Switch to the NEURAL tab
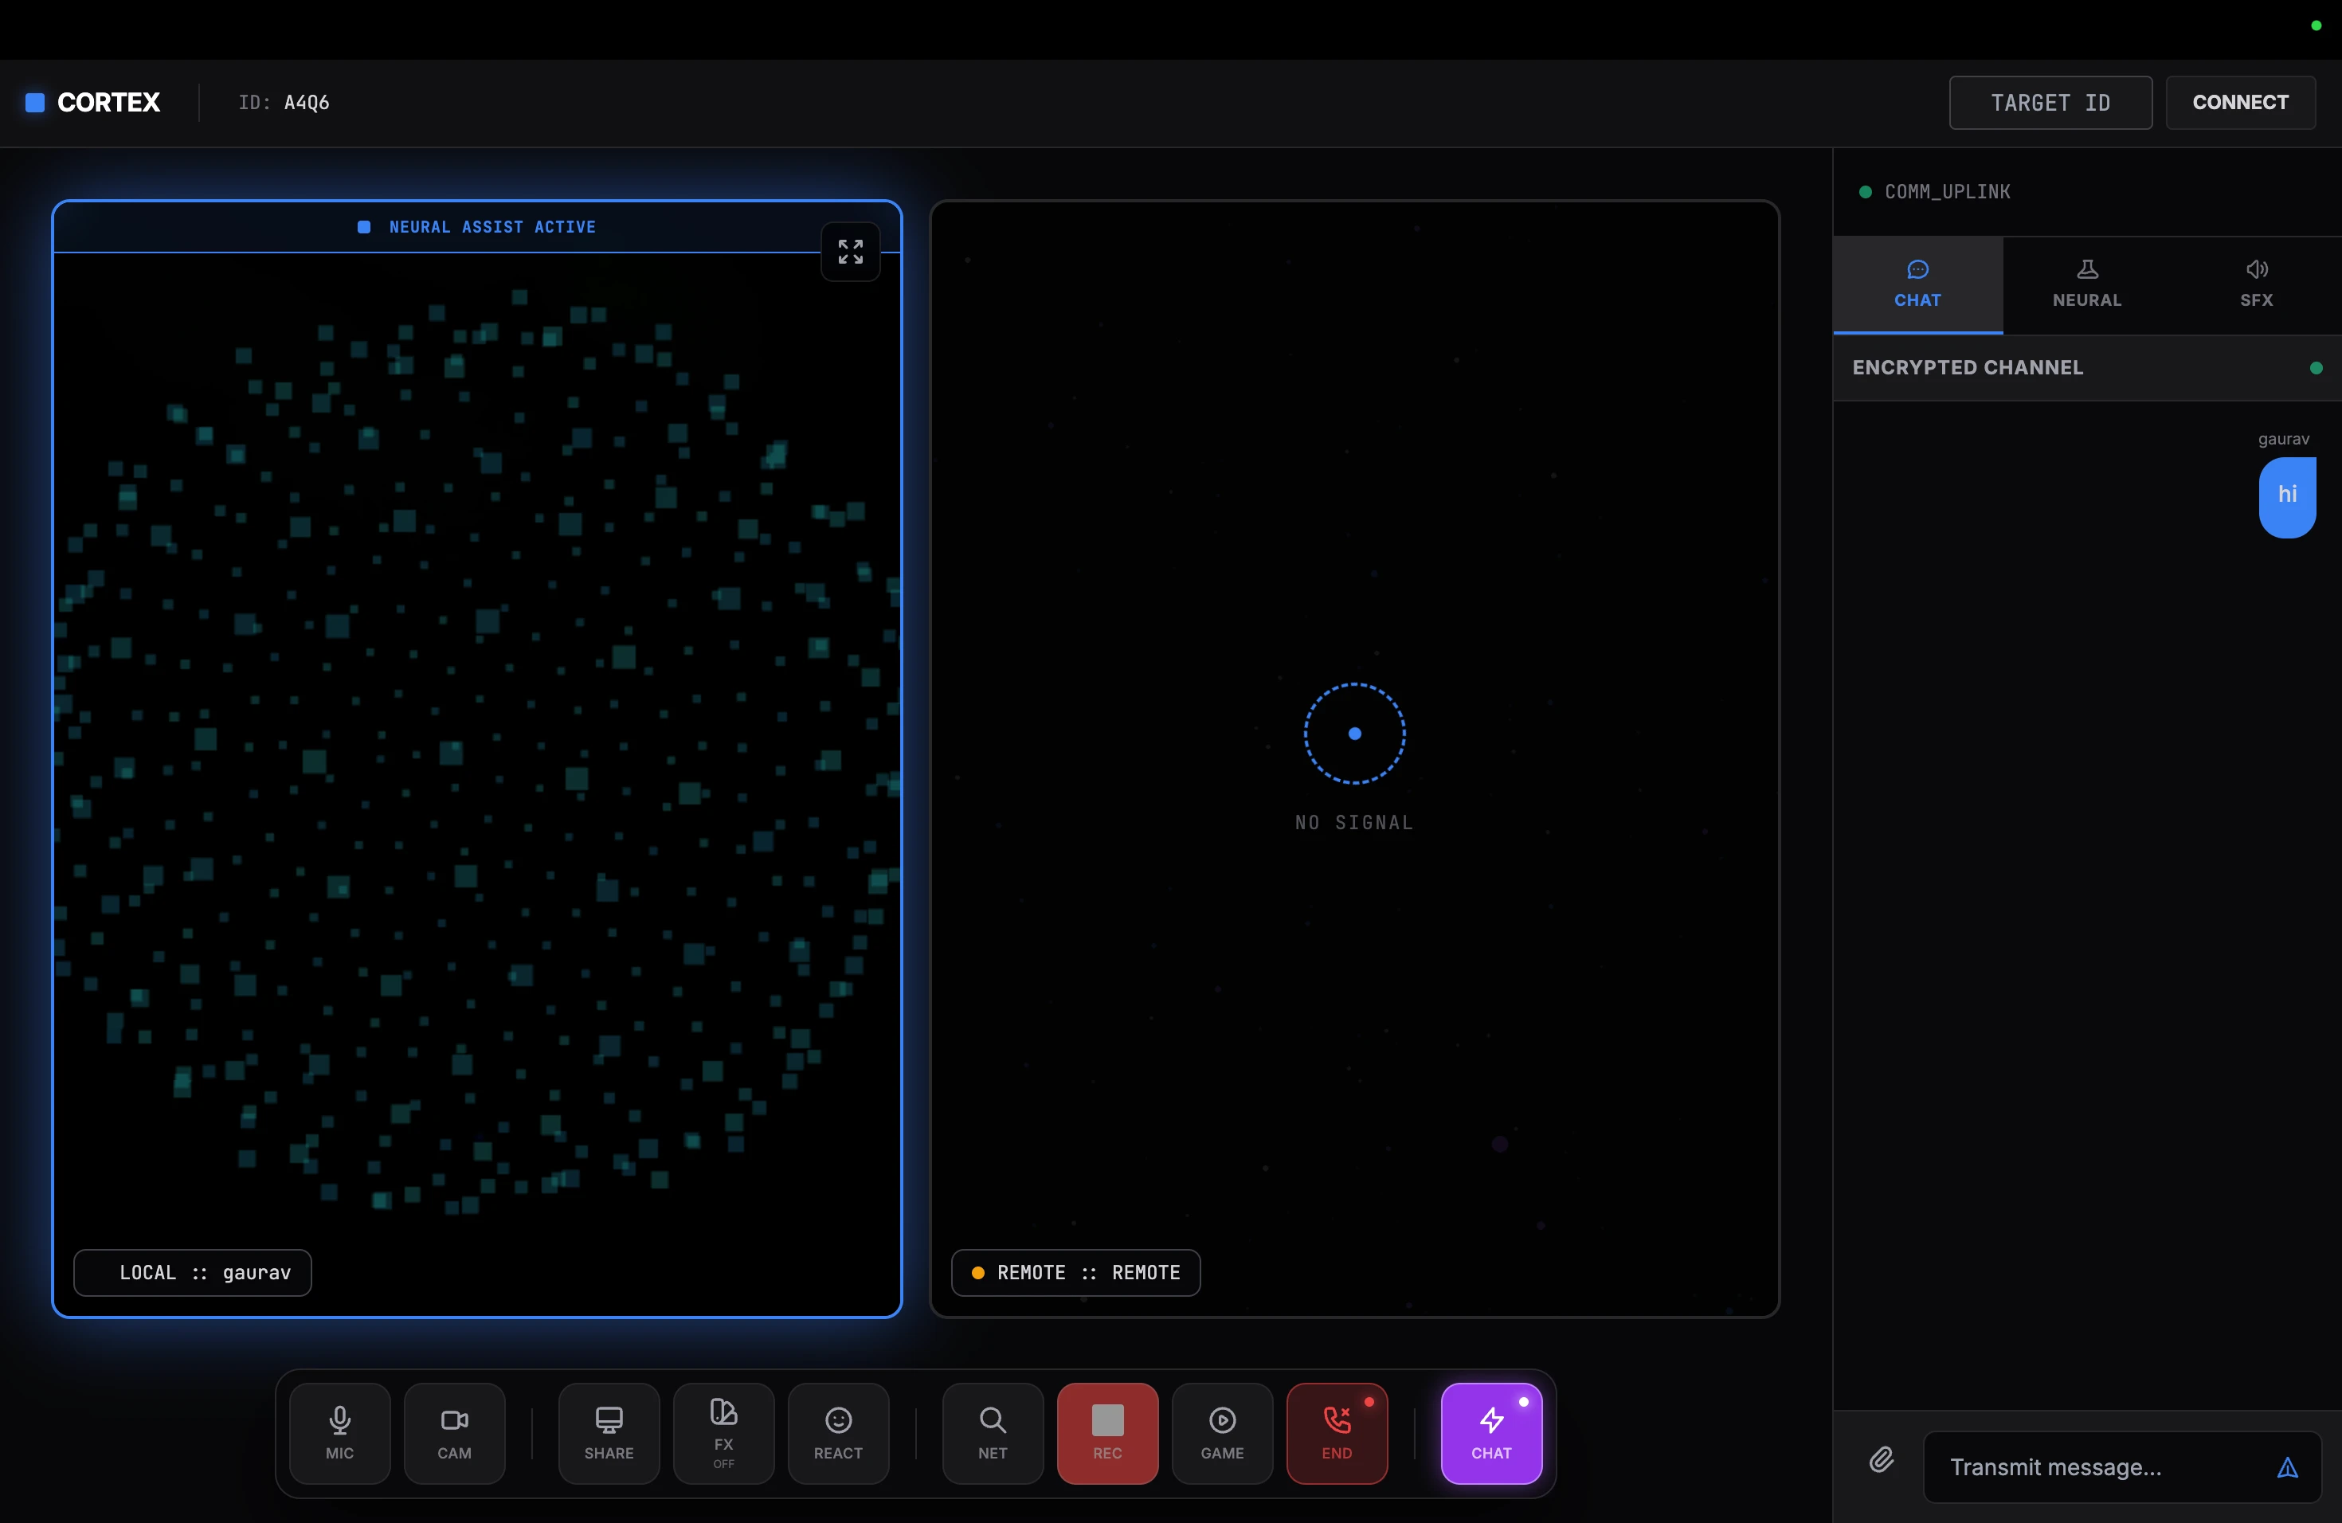Viewport: 2342px width, 1523px height. tap(2088, 284)
